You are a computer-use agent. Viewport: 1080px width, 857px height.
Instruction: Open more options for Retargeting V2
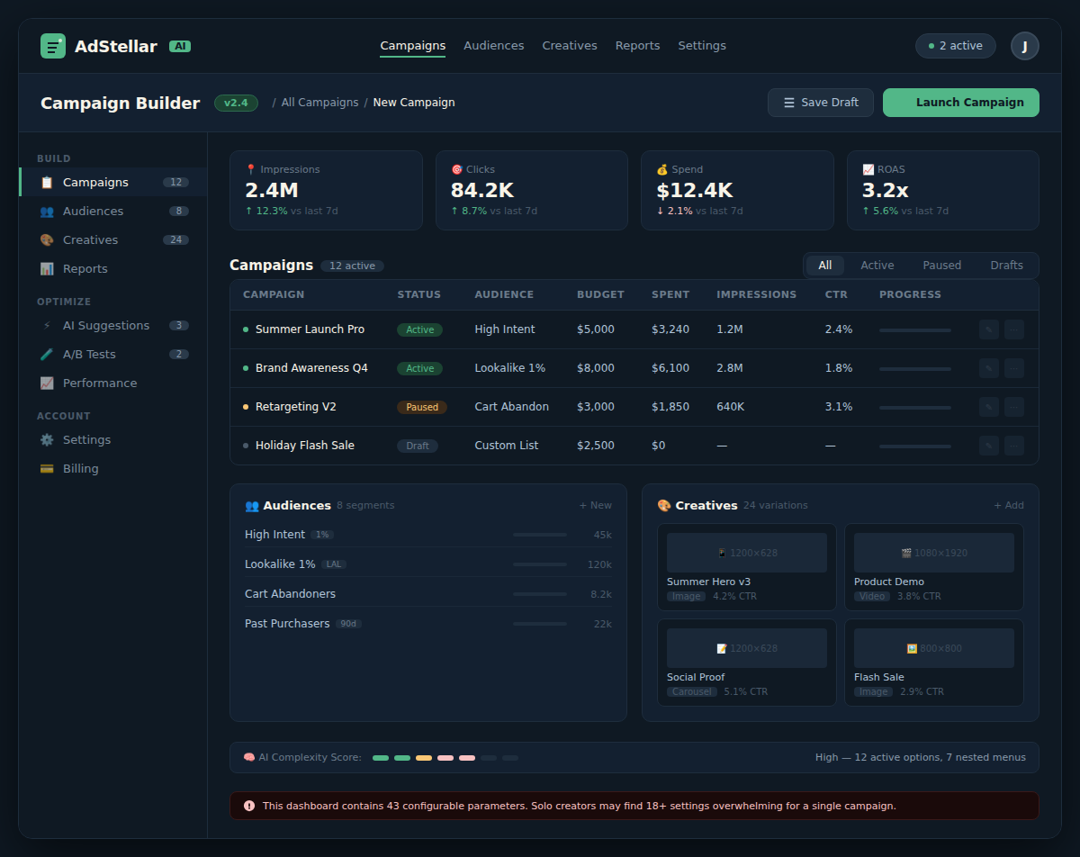[x=1014, y=407]
